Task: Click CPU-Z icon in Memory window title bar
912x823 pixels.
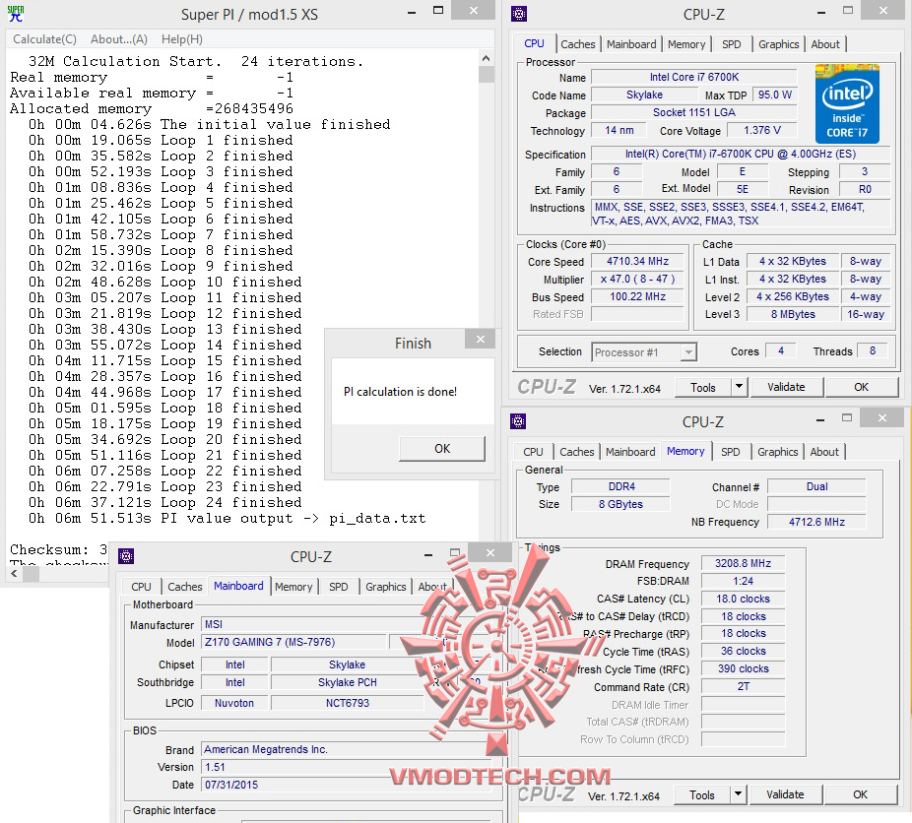Action: (x=518, y=420)
